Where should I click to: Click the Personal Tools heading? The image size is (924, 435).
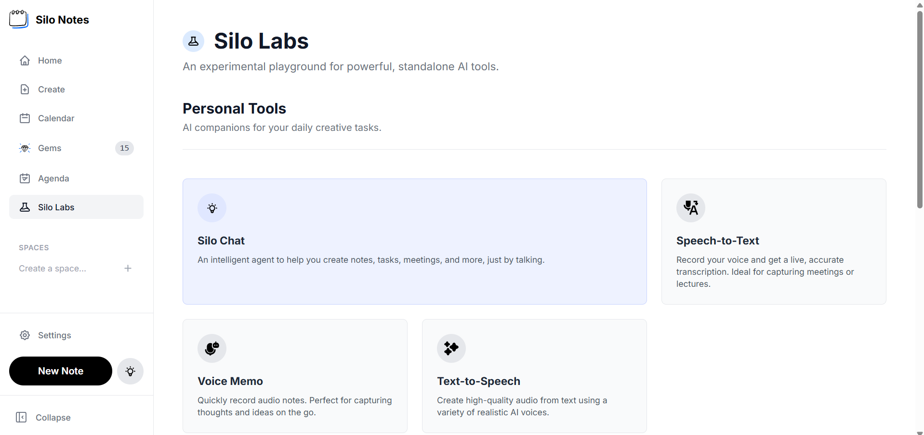pos(234,109)
